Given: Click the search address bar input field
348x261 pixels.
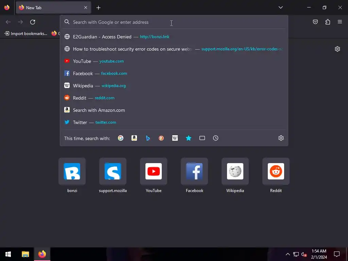Looking at the screenshot, I should click(174, 22).
